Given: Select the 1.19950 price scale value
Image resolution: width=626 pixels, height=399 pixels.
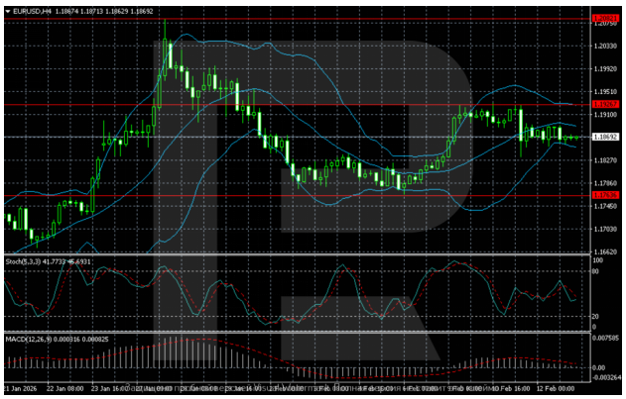Looking at the screenshot, I should (x=603, y=69).
